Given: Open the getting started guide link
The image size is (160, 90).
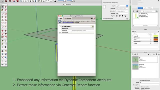Looking at the screenshot, I should (68, 22).
